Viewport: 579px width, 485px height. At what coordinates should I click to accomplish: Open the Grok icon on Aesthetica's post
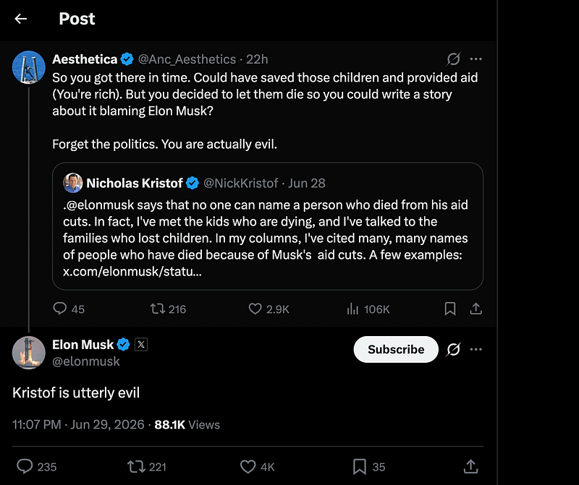point(453,59)
